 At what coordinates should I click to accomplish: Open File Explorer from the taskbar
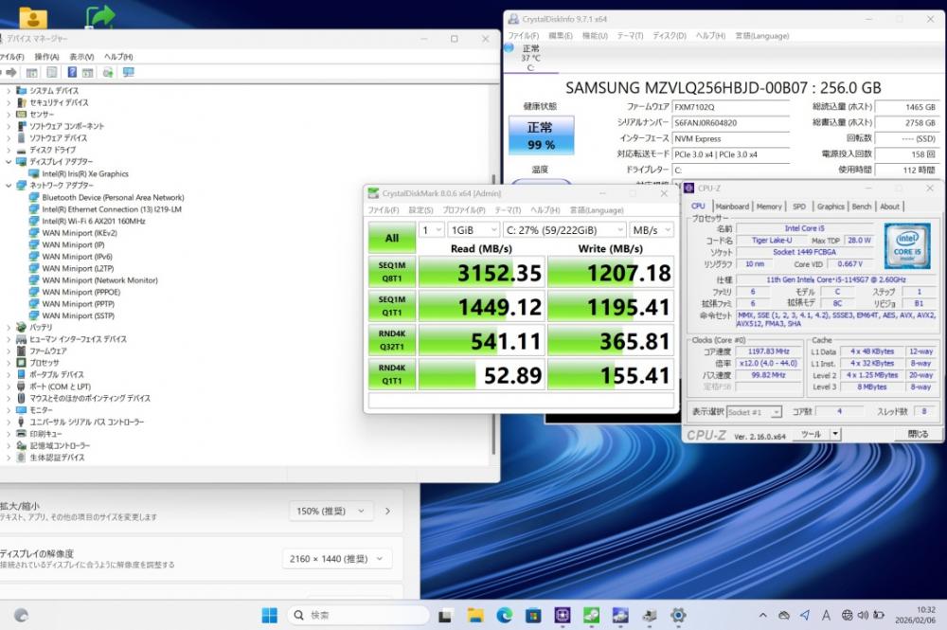474,614
